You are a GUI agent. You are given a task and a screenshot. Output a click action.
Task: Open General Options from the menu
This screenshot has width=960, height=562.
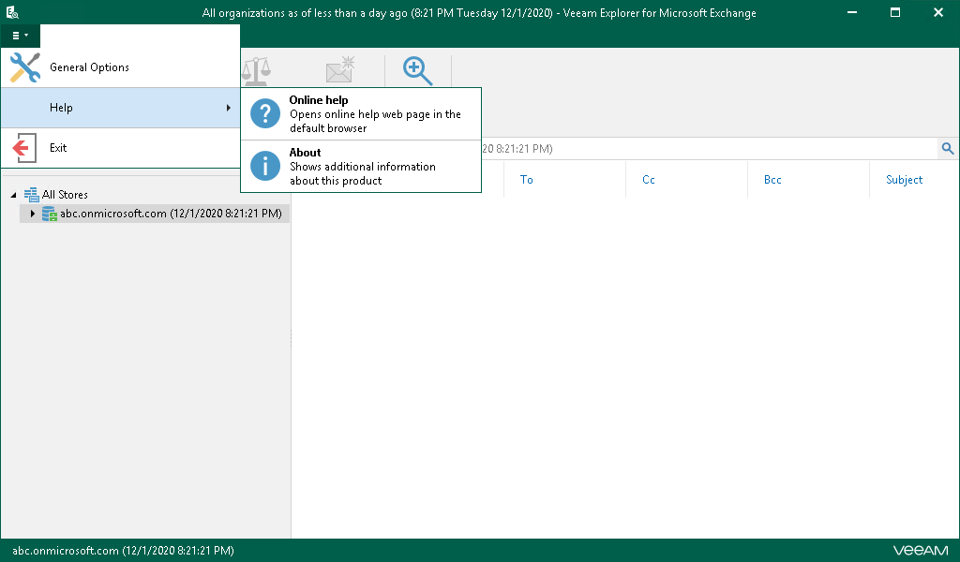tap(121, 67)
